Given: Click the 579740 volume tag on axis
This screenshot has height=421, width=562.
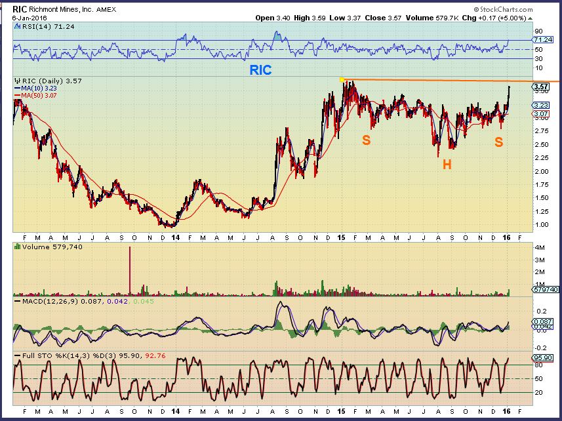Looking at the screenshot, I should (x=546, y=289).
